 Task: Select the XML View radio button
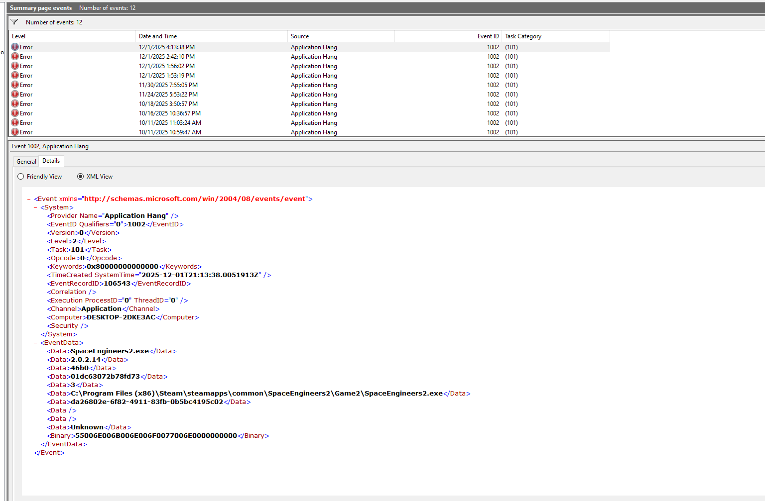pyautogui.click(x=80, y=177)
